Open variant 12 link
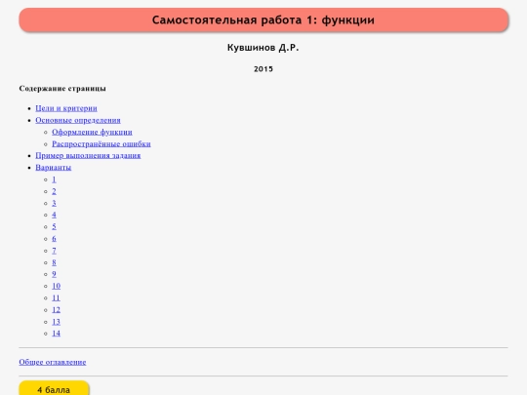 pyautogui.click(x=57, y=310)
